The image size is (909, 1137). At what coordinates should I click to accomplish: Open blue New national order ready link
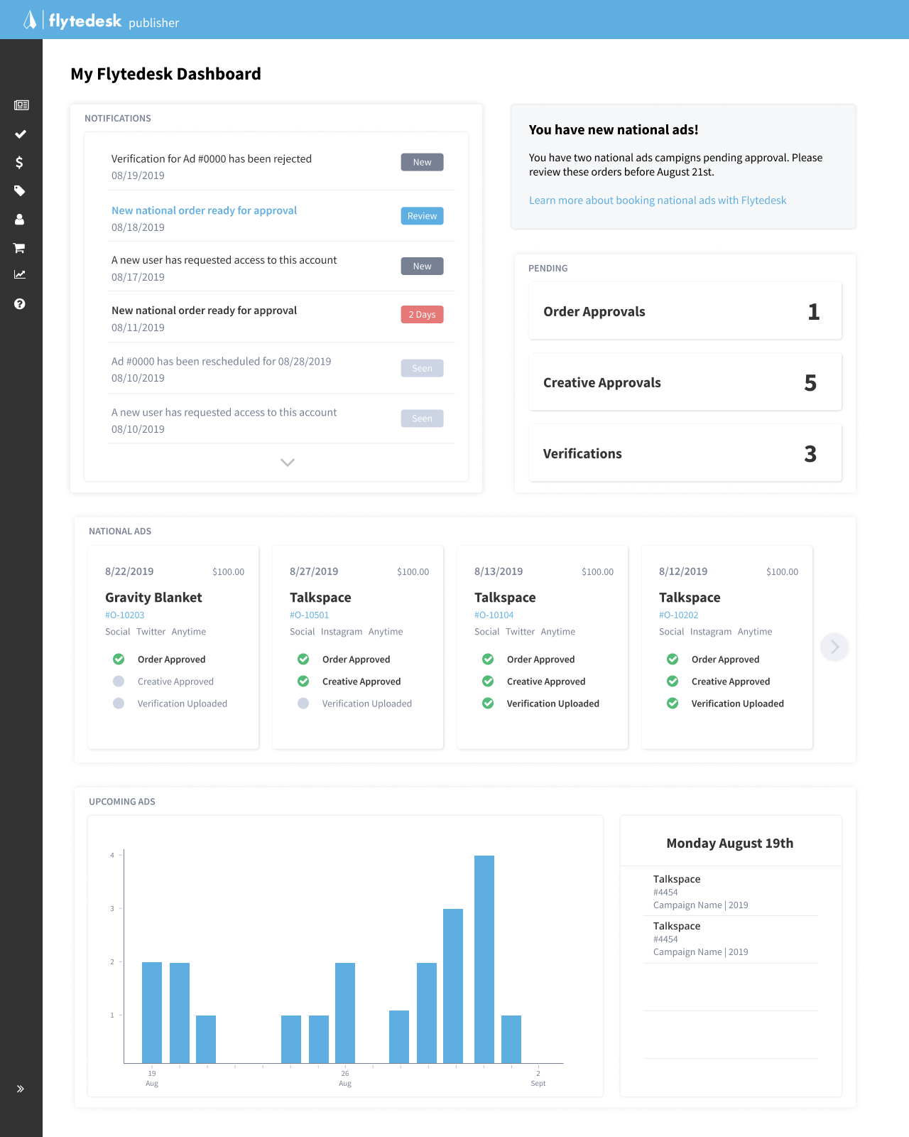point(204,210)
